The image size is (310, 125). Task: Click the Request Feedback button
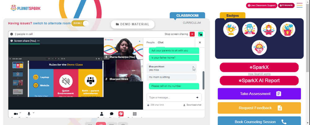(x=259, y=108)
